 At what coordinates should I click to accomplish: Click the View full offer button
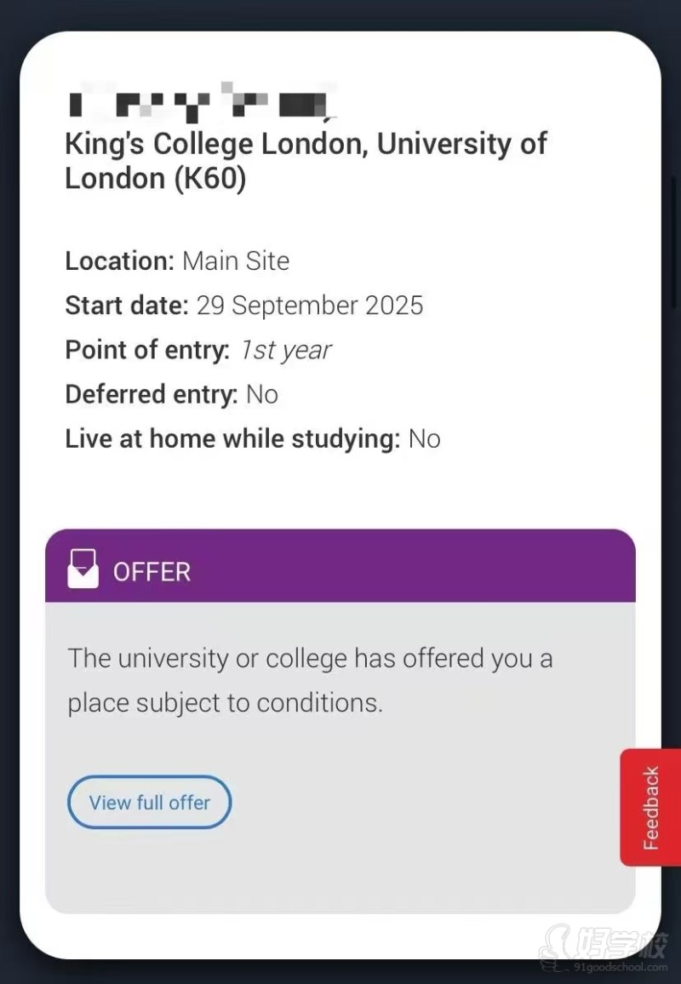pos(149,802)
